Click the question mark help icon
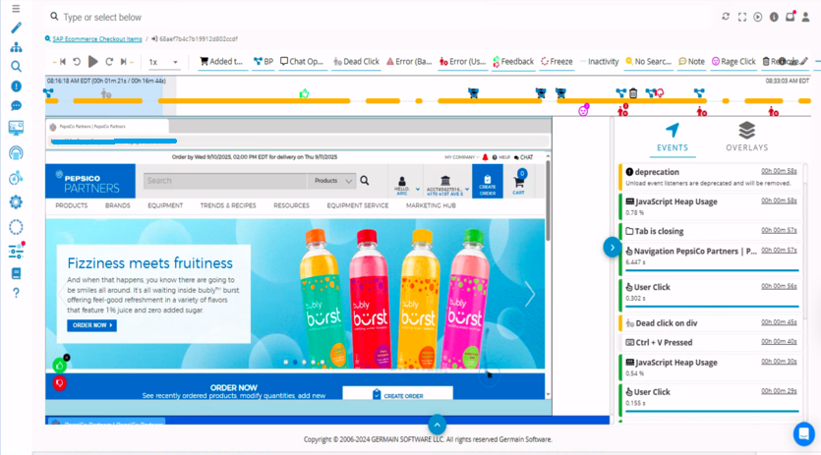821x455 pixels. click(x=17, y=293)
